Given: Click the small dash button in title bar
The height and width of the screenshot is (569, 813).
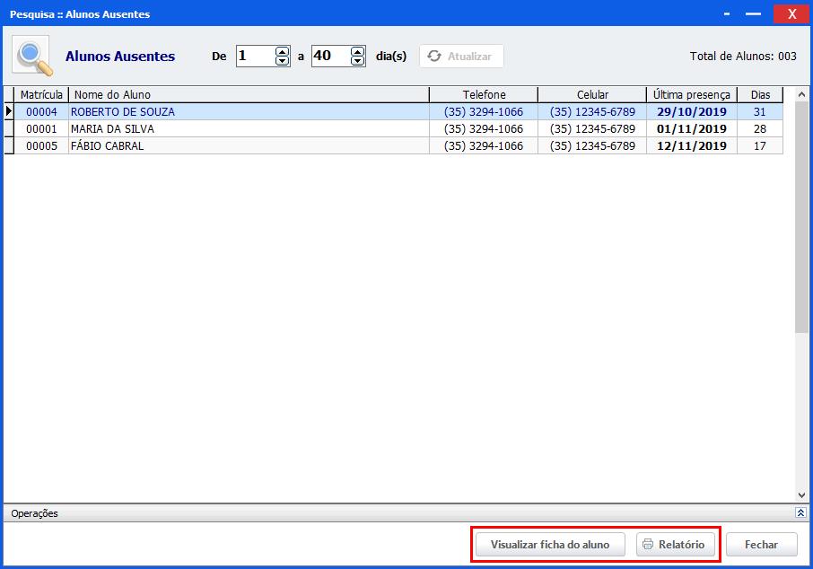Looking at the screenshot, I should pos(727,14).
